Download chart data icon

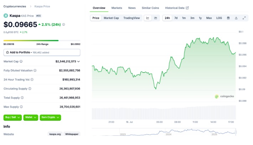click(x=236, y=18)
